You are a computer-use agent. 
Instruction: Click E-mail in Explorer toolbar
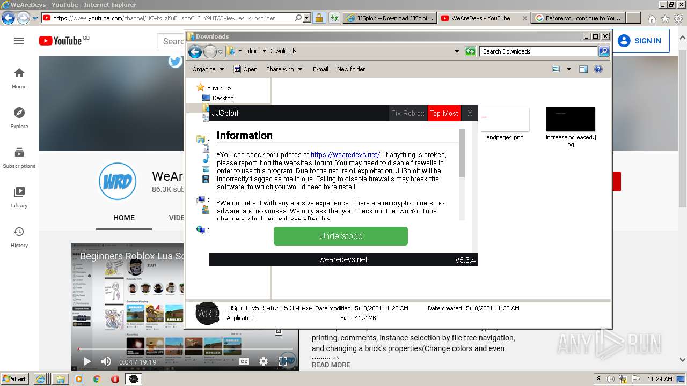320,69
